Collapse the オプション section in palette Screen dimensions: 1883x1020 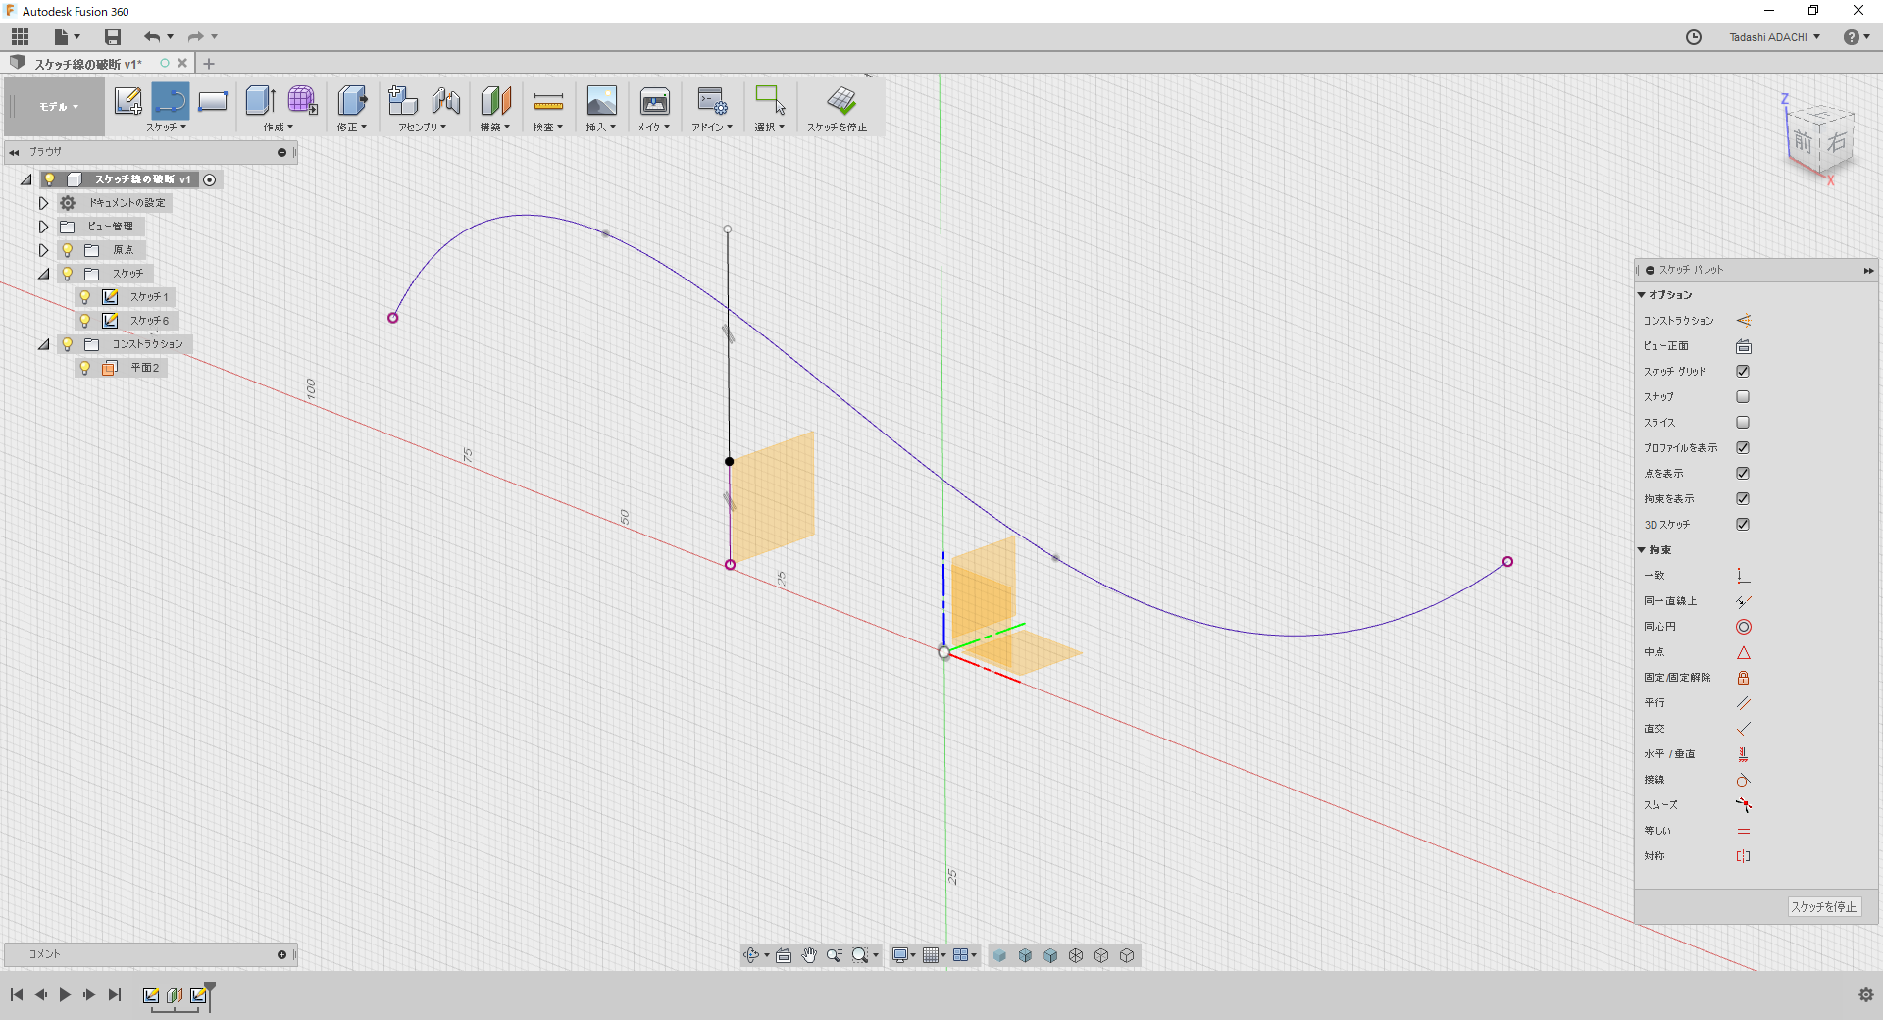point(1642,295)
